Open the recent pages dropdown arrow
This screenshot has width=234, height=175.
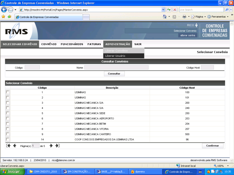[15, 10]
